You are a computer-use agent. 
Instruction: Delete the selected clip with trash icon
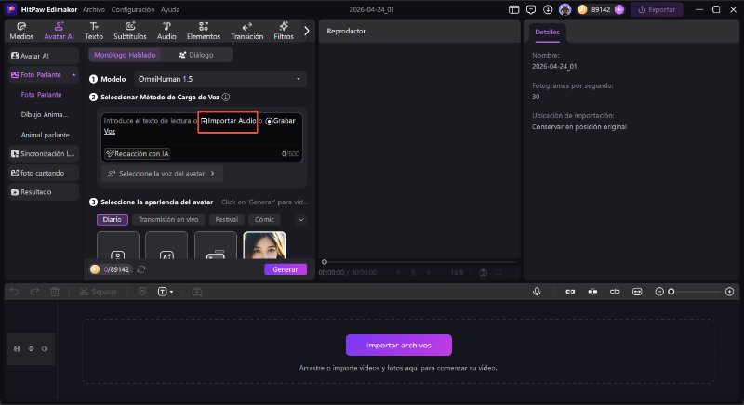point(55,292)
